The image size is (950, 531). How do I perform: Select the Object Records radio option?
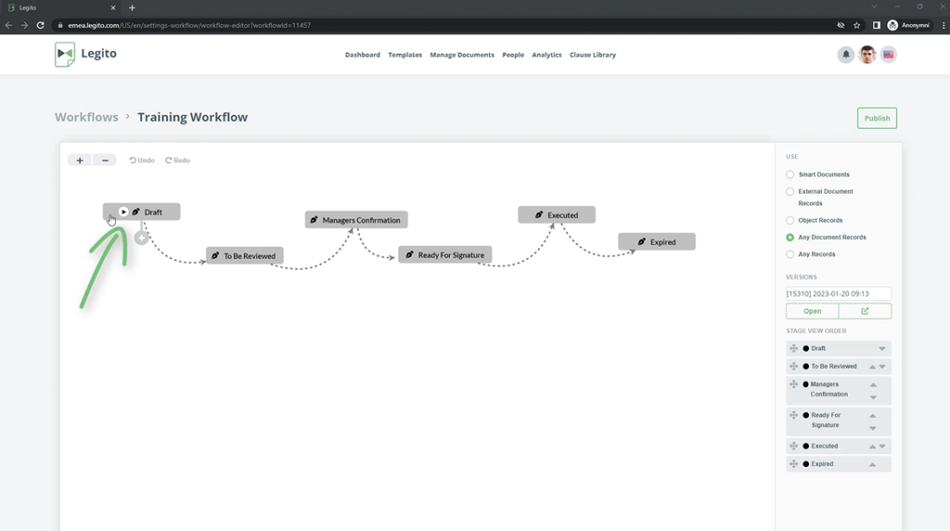pos(790,221)
